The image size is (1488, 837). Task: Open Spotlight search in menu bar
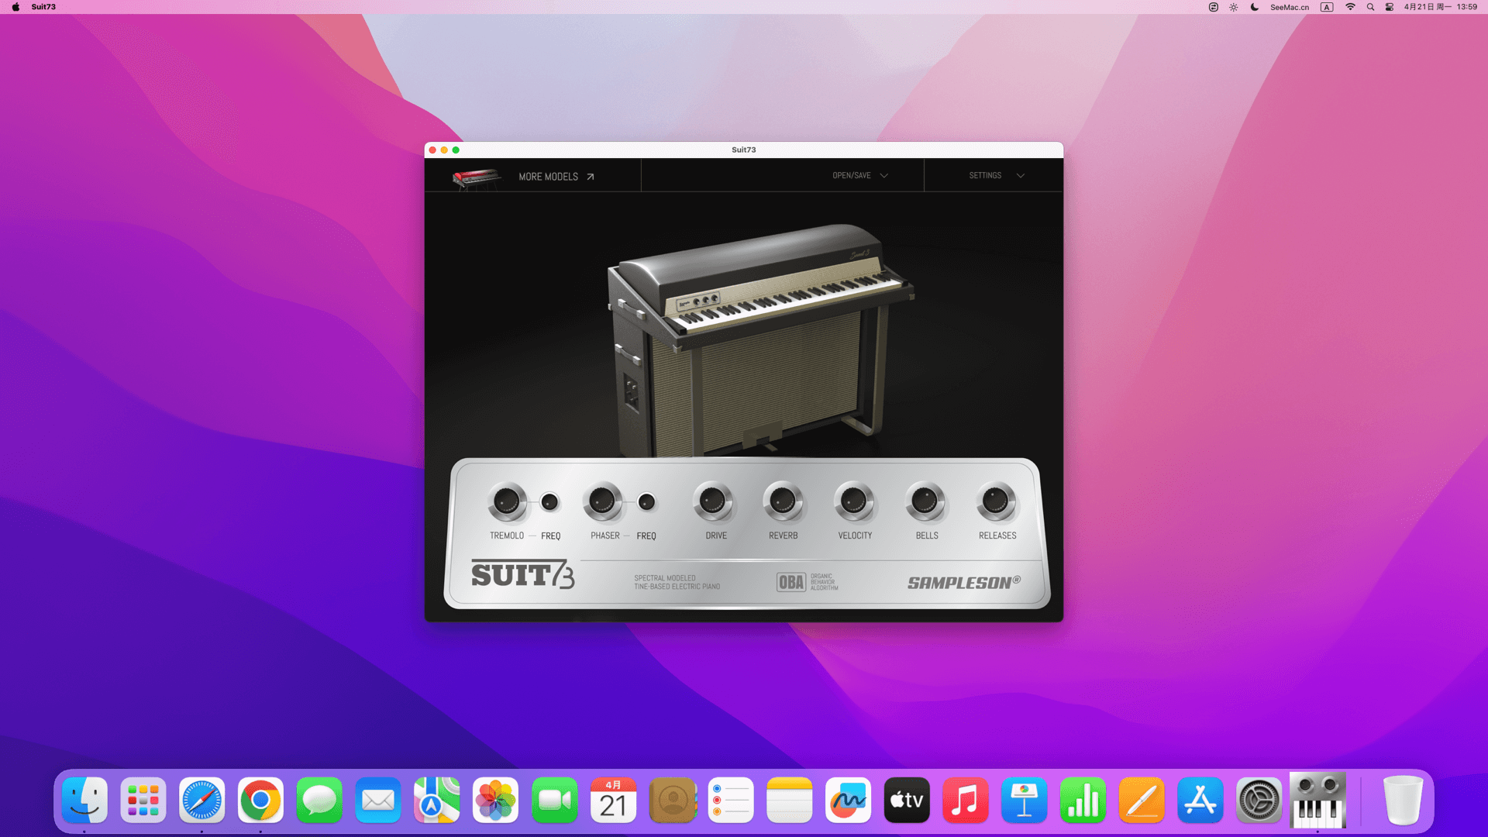(x=1370, y=7)
